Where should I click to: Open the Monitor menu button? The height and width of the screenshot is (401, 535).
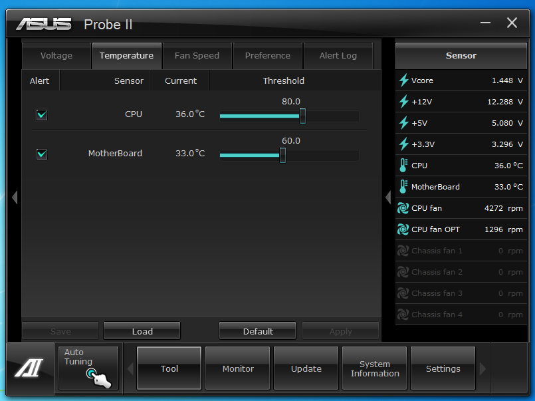point(238,368)
